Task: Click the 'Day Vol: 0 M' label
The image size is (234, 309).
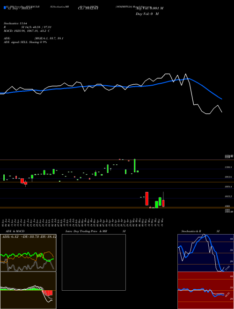Action: tap(147, 14)
